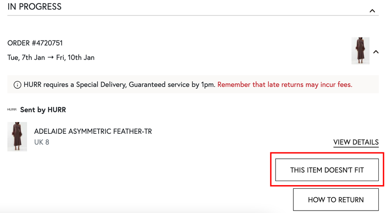Click the small HURR logo icon

click(x=12, y=110)
